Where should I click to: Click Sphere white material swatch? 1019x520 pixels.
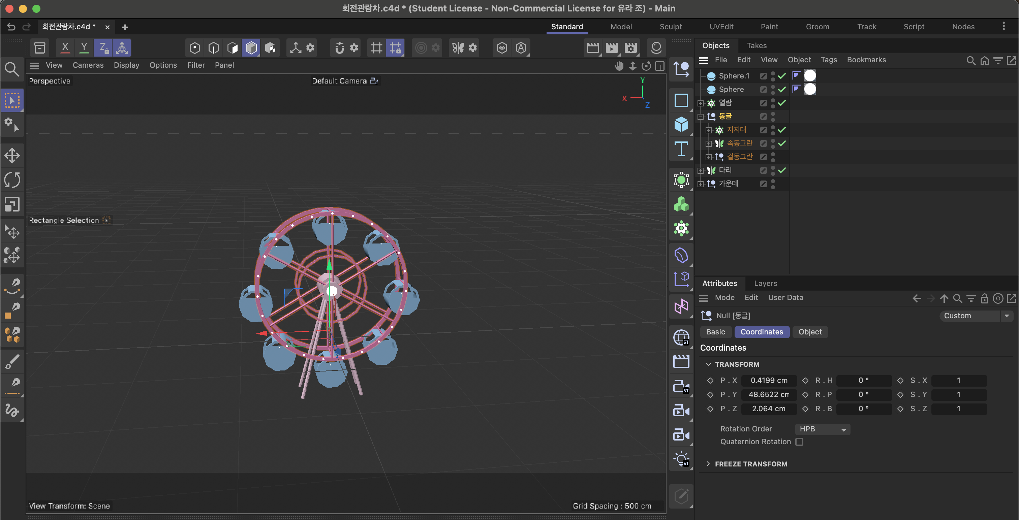810,89
